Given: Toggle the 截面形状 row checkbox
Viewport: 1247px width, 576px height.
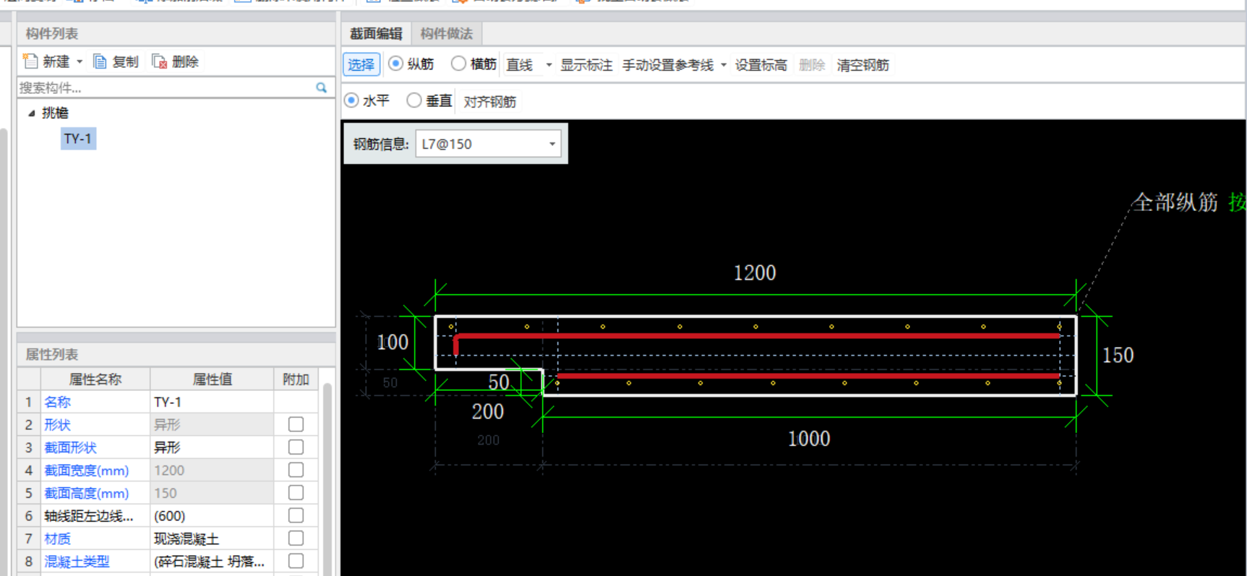Looking at the screenshot, I should pyautogui.click(x=296, y=447).
